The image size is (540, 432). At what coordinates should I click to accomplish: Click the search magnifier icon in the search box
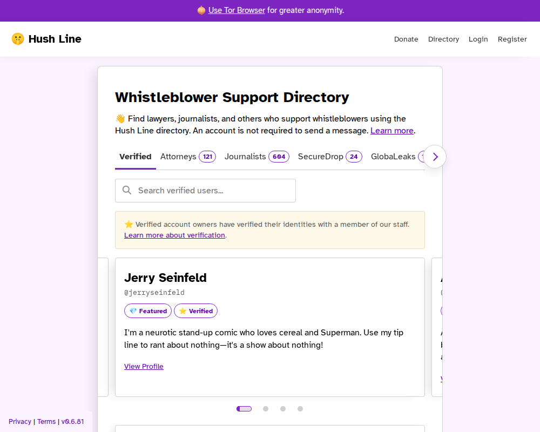coord(127,190)
